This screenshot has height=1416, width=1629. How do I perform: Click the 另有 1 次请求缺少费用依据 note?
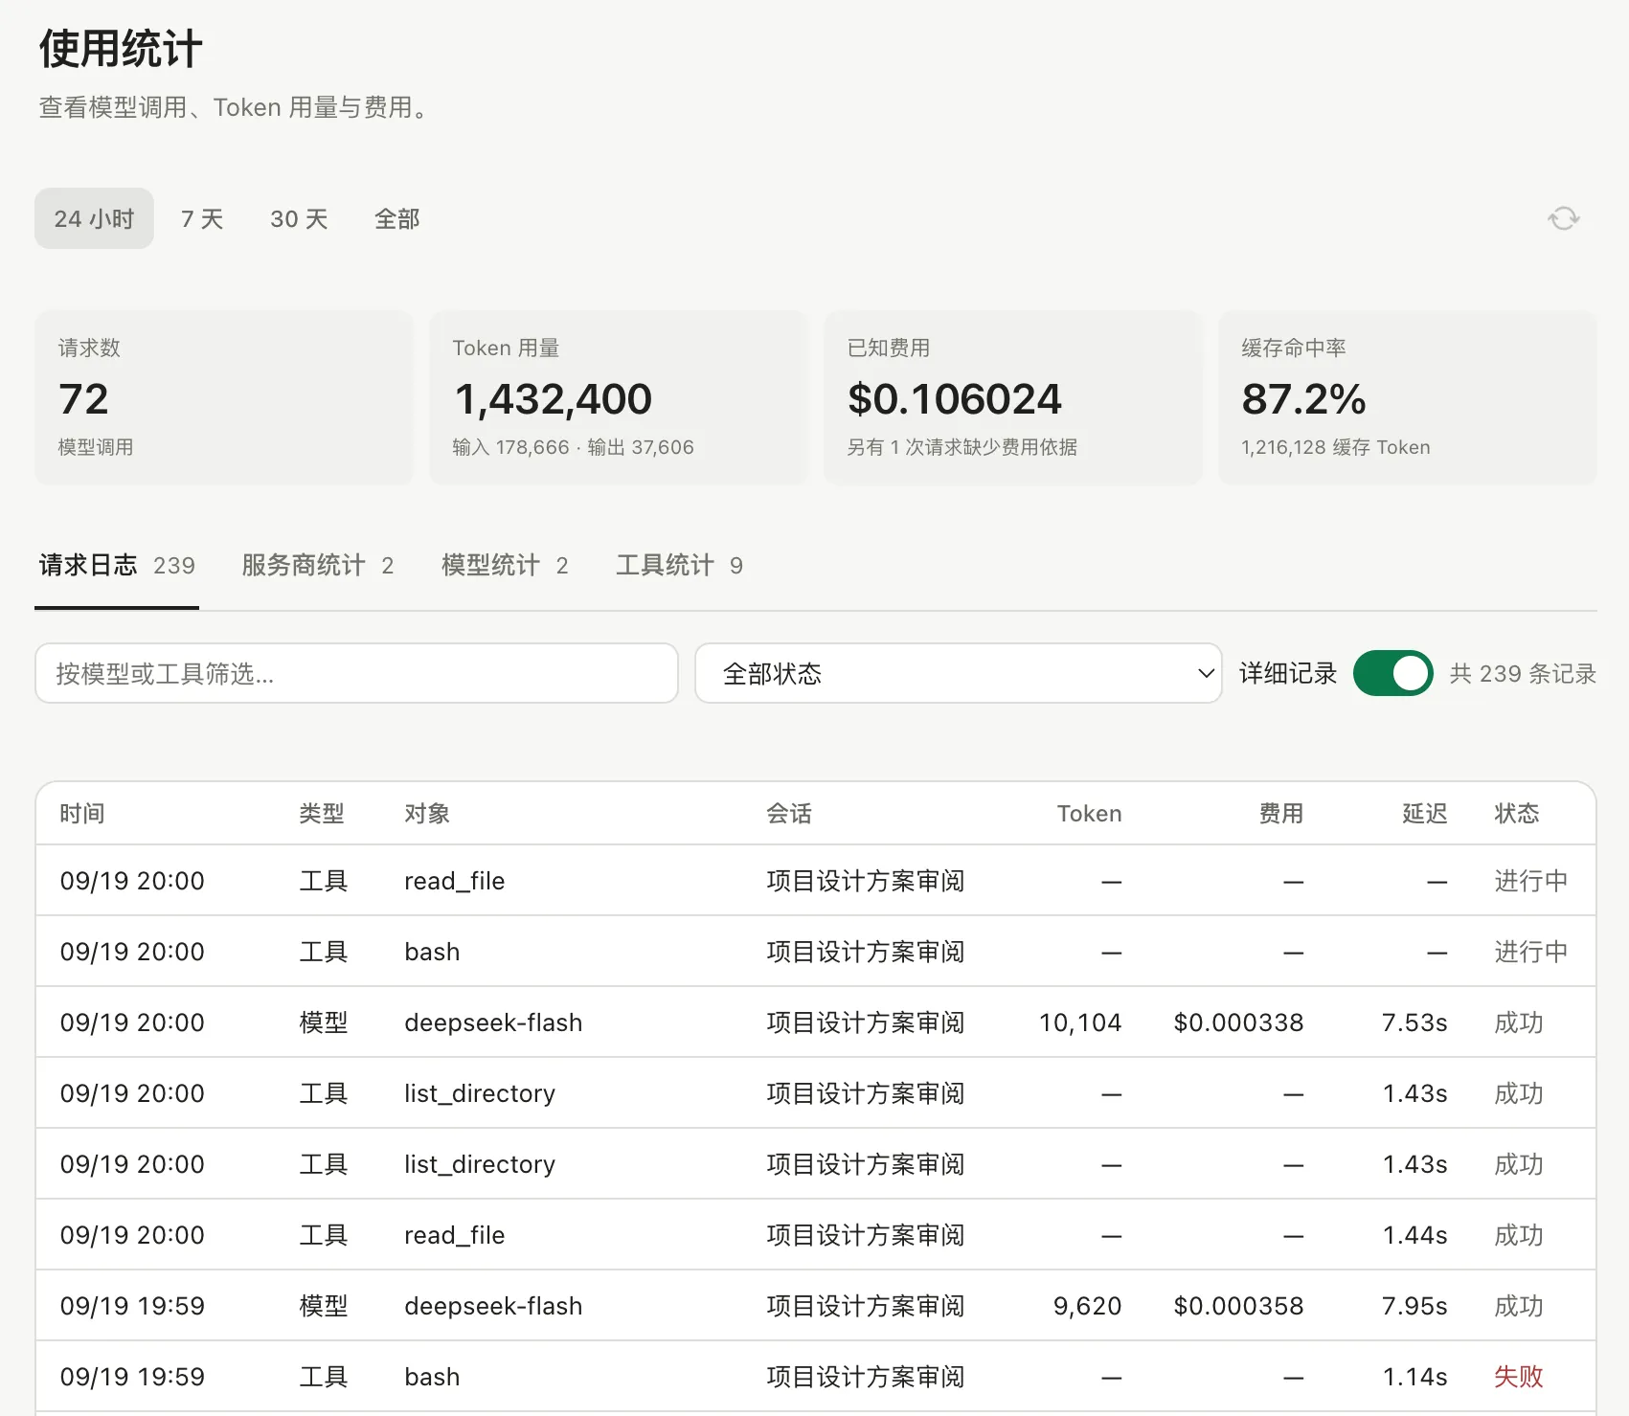point(962,447)
